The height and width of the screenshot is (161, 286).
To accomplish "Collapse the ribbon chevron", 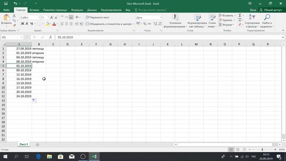I will pos(283,30).
